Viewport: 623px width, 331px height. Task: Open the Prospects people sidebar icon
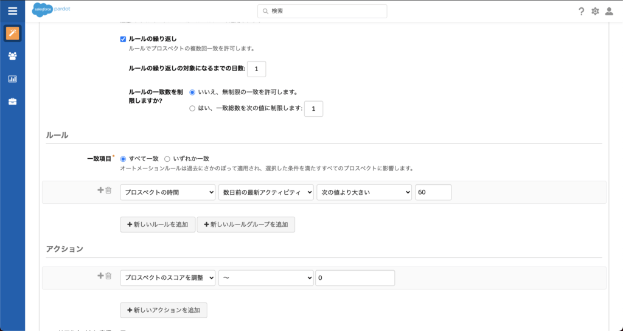click(x=12, y=56)
